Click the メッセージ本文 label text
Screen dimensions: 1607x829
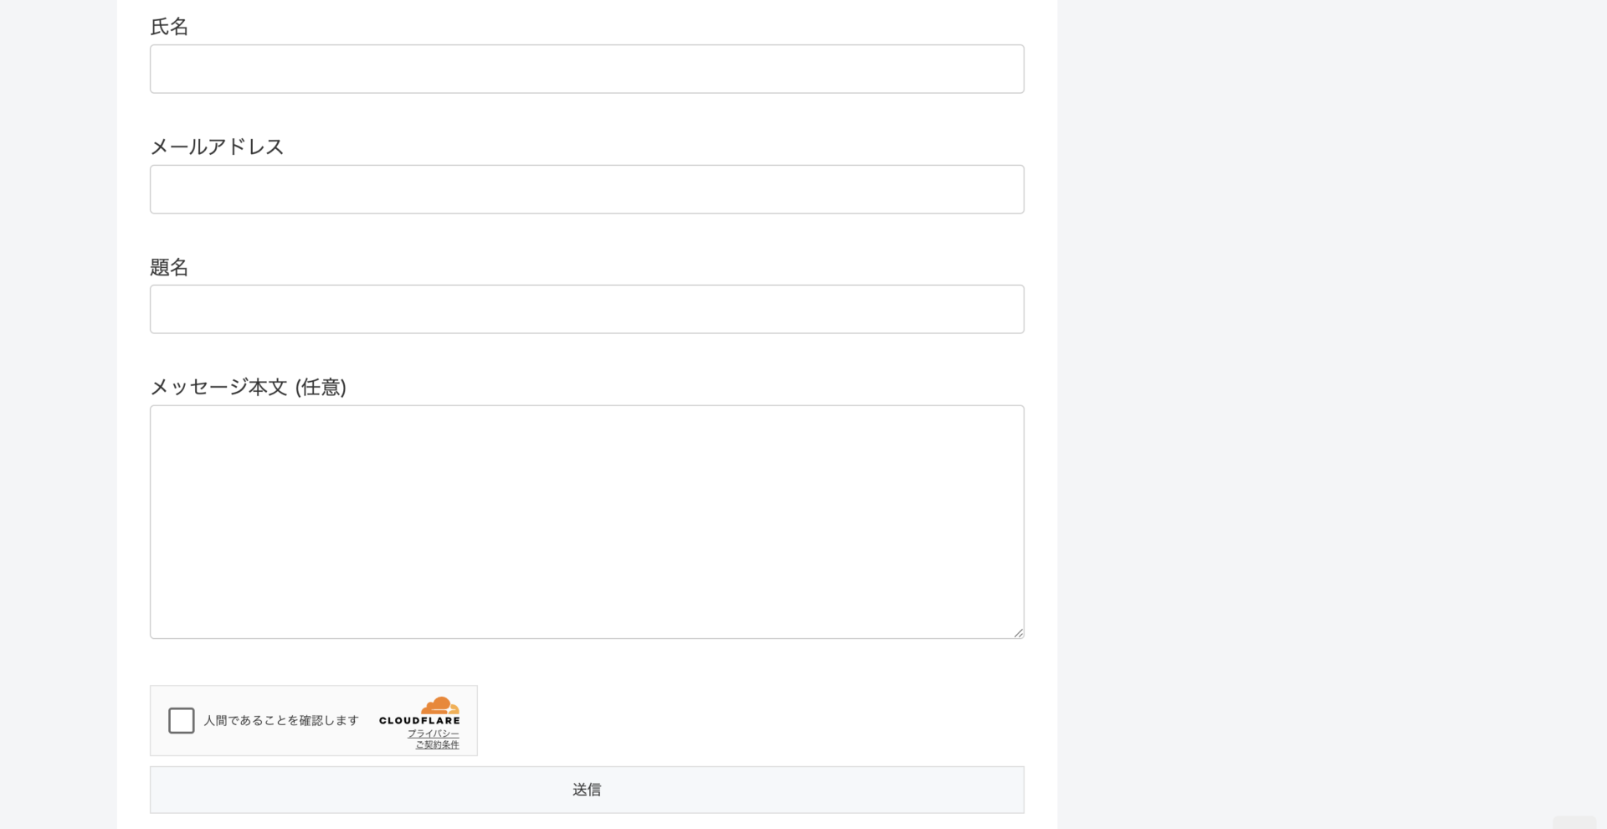[x=218, y=387]
